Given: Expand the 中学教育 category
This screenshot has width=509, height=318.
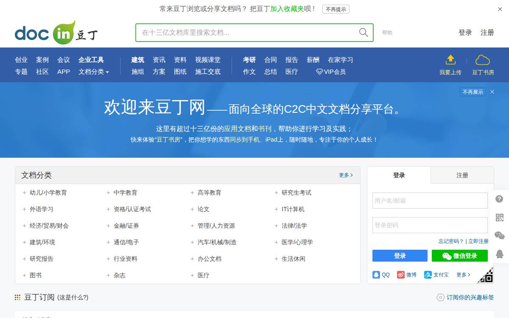Looking at the screenshot, I should (108, 193).
